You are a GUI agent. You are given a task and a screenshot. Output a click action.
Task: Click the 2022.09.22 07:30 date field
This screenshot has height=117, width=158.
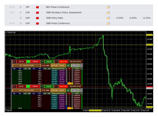75,86
